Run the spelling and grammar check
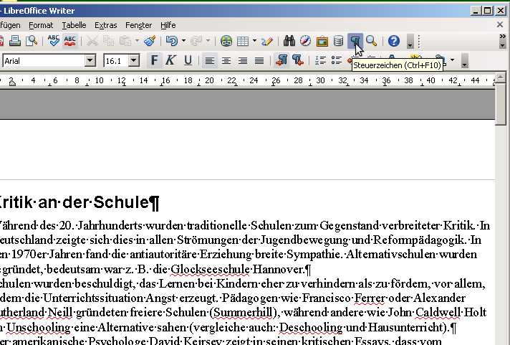The height and width of the screenshot is (345, 510). pos(54,41)
